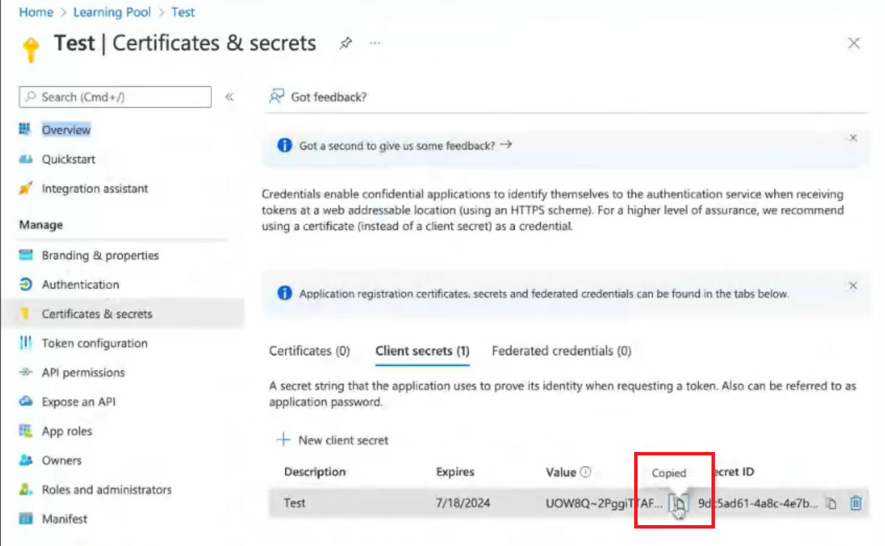This screenshot has height=546, width=885.
Task: Click the sidebar search field
Action: (x=115, y=97)
